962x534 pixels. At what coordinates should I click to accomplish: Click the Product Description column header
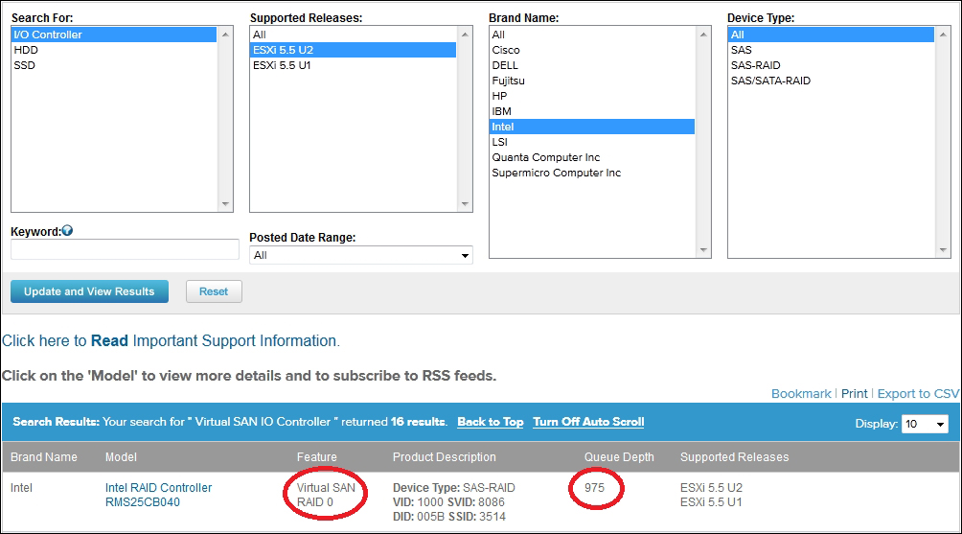[x=445, y=457]
